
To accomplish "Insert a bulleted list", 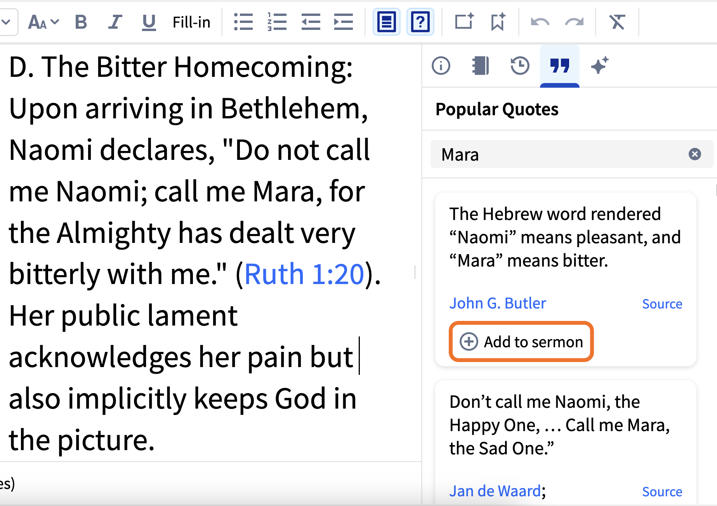I will coord(243,22).
